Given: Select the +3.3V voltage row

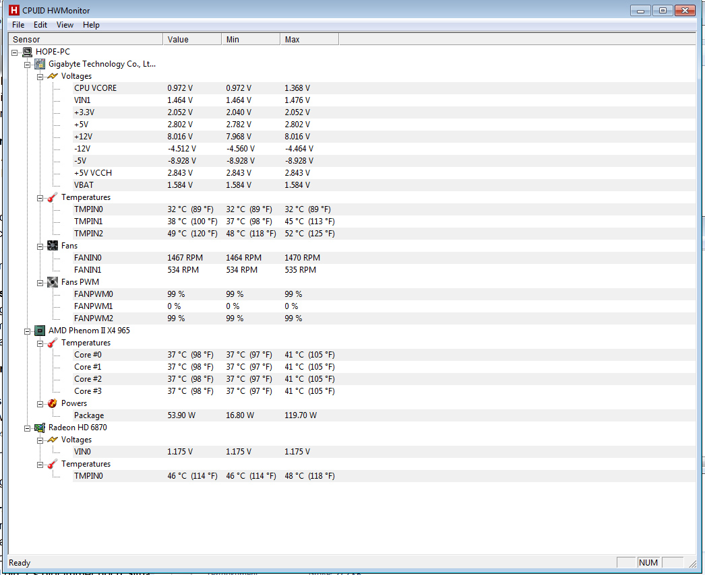Looking at the screenshot, I should coord(384,112).
